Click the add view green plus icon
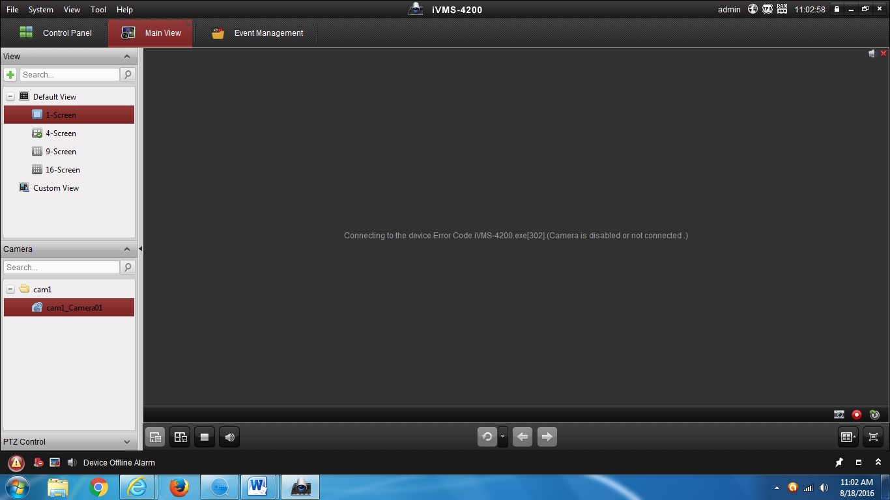Screen dimensions: 890x500 10,75
